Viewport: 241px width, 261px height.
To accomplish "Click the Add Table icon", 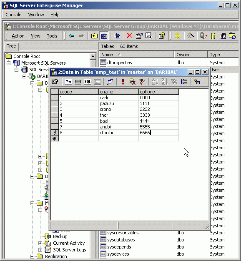I will [x=197, y=82].
